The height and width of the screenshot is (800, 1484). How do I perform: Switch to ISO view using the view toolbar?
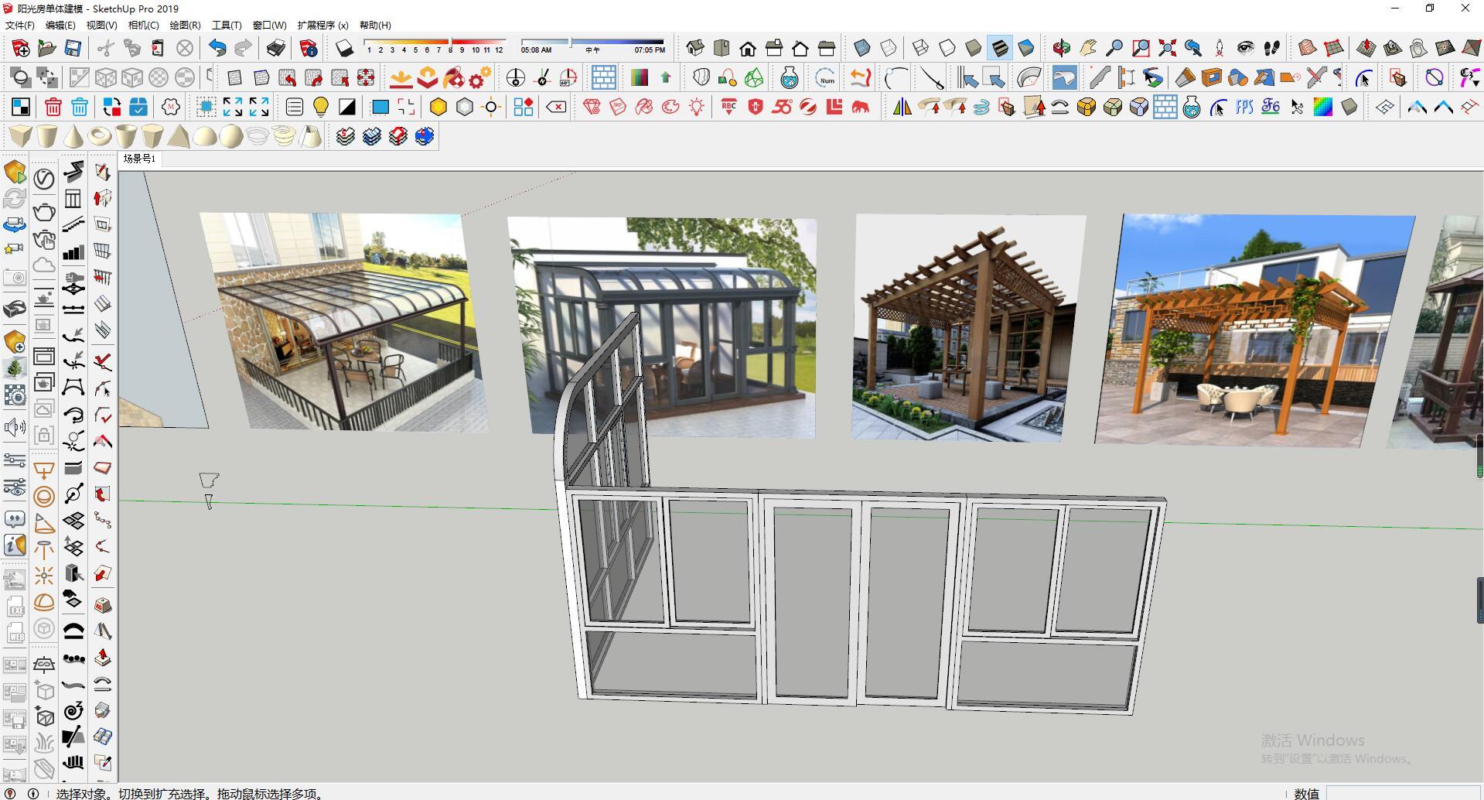694,48
